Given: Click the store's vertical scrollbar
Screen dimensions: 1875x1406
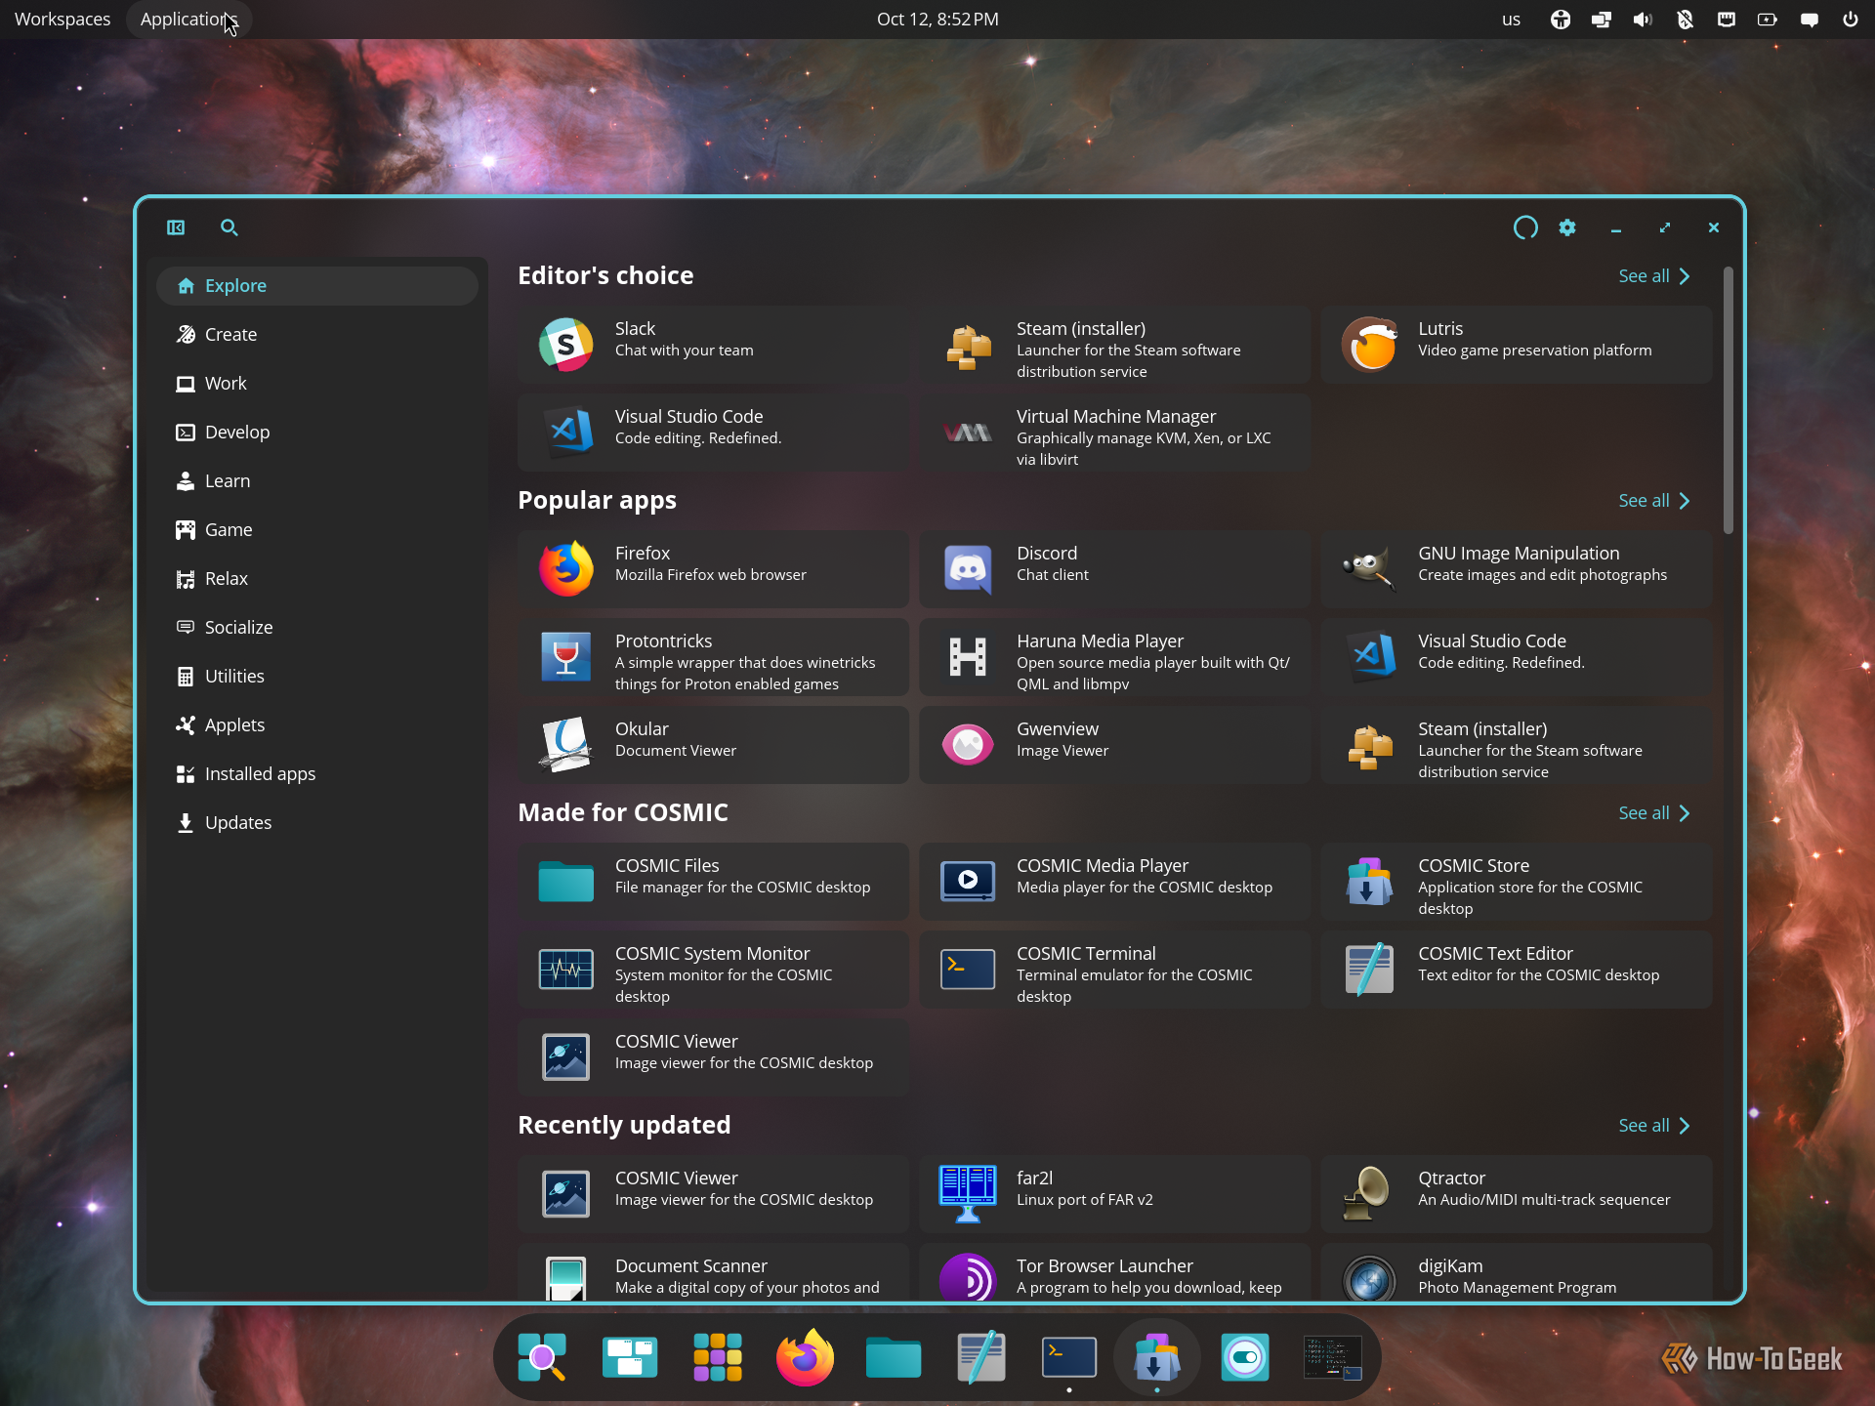Looking at the screenshot, I should coord(1728,400).
